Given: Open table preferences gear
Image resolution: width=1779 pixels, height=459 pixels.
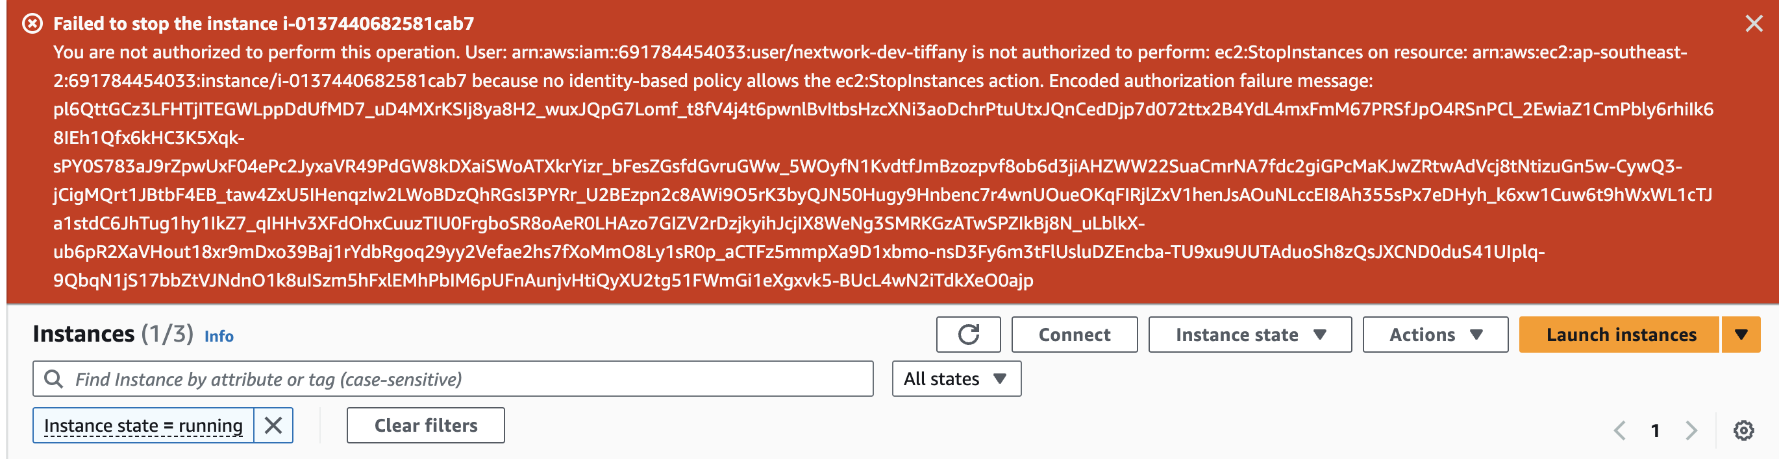Looking at the screenshot, I should click(x=1743, y=430).
